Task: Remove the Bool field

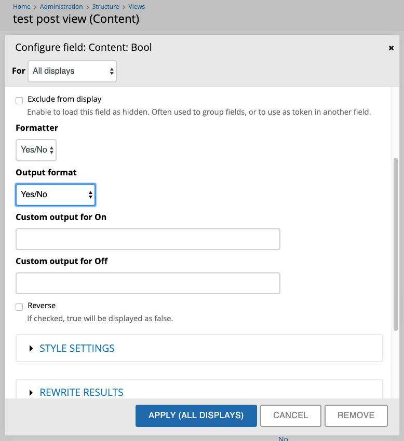Action: coord(356,416)
